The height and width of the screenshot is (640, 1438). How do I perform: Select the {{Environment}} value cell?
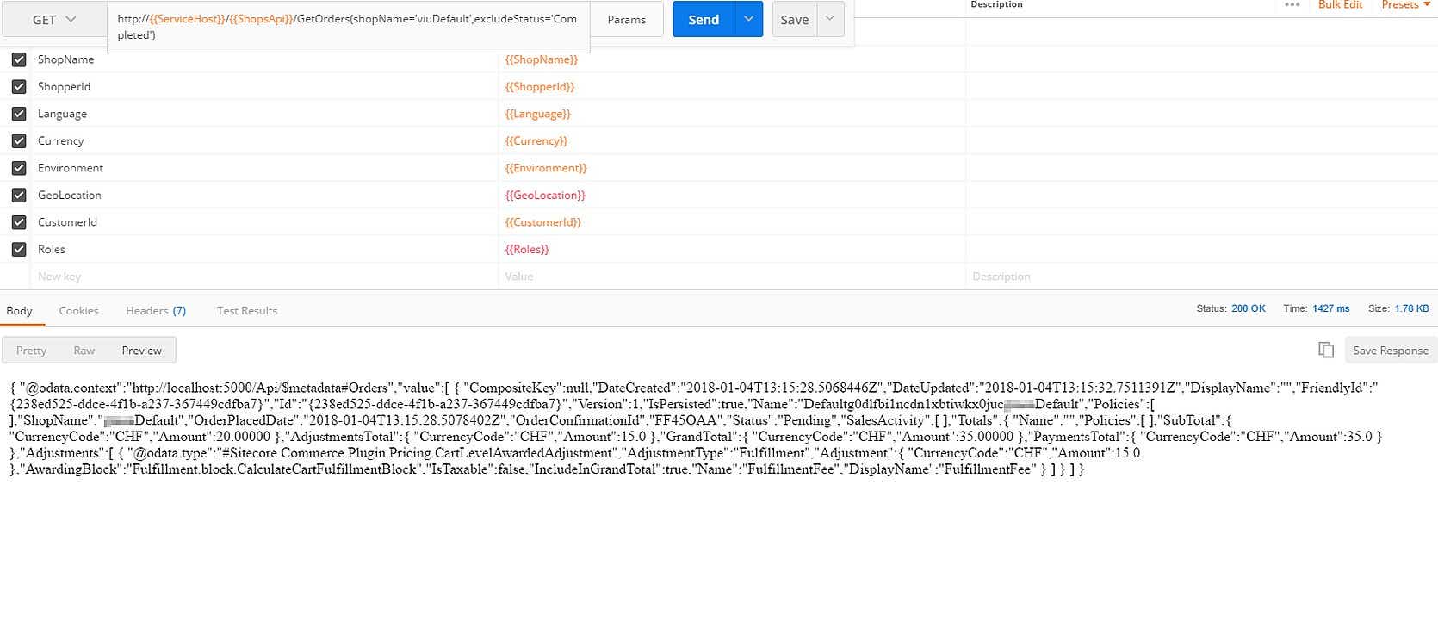tap(732, 168)
